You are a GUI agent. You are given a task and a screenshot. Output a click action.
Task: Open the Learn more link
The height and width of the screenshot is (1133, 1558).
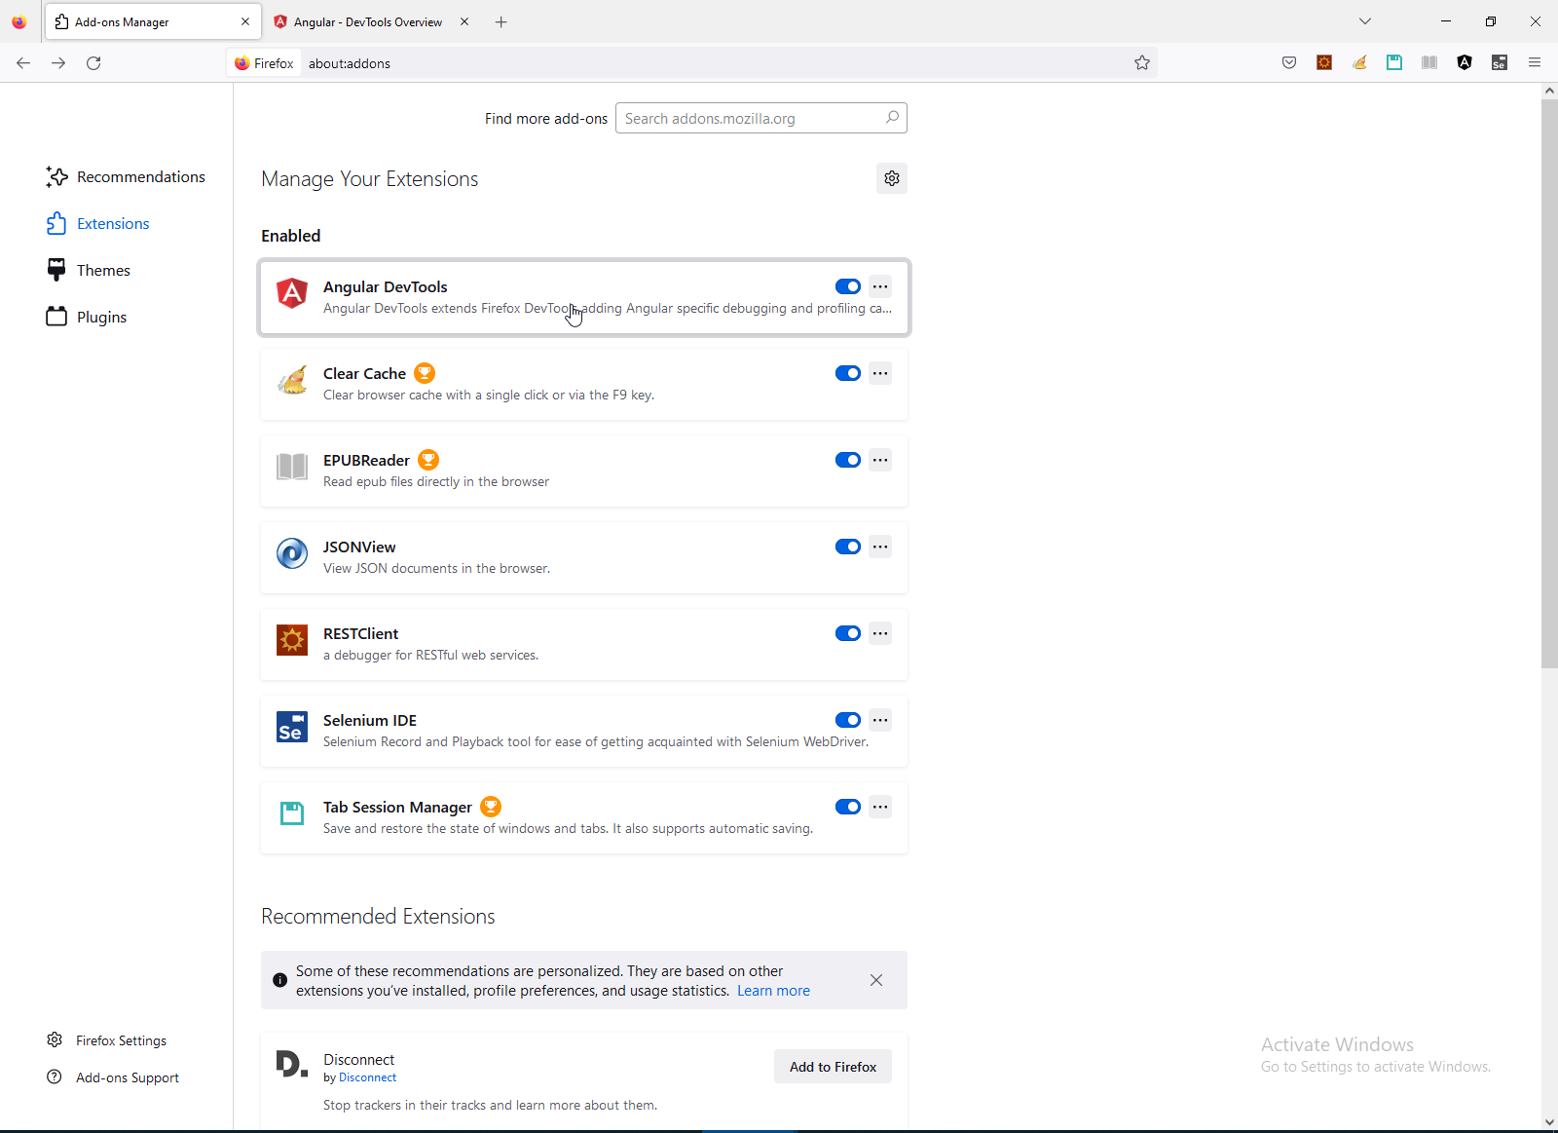tap(773, 991)
